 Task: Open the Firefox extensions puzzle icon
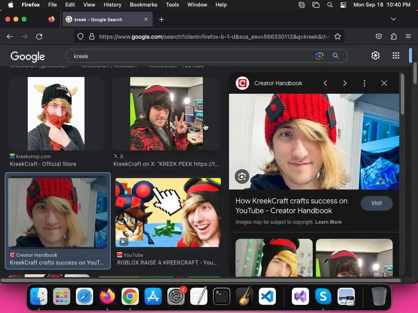point(394,36)
